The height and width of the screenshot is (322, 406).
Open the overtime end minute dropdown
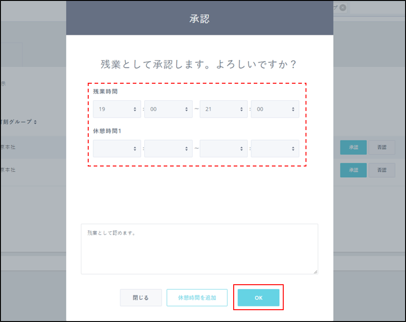[275, 109]
